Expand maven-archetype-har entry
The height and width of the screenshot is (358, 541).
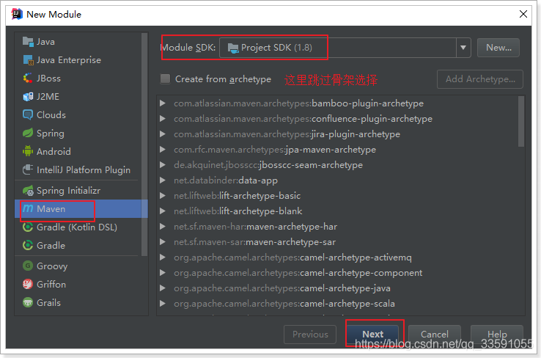[163, 227]
